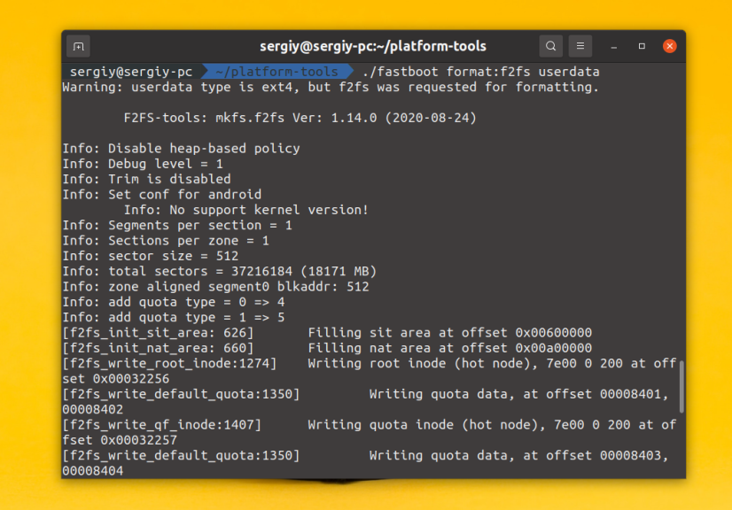
Task: Open a new terminal tab
Action: point(78,46)
